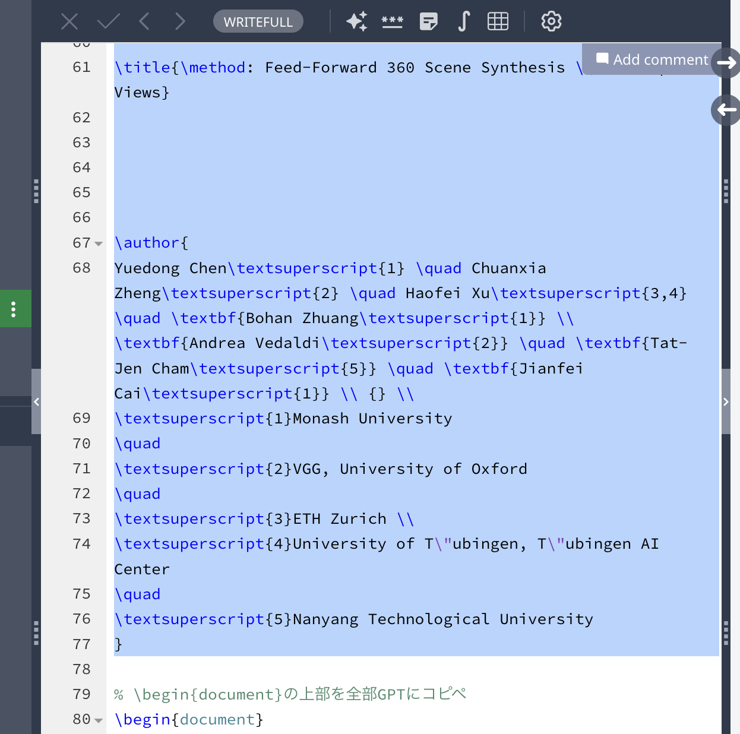
Task: Click the WRITEFULL button
Action: (258, 22)
